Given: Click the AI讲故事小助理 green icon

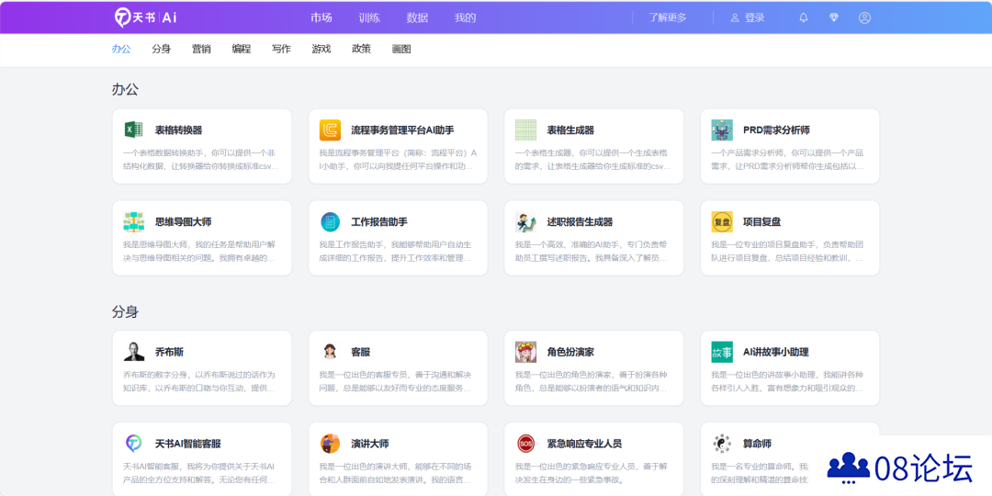Looking at the screenshot, I should [722, 352].
